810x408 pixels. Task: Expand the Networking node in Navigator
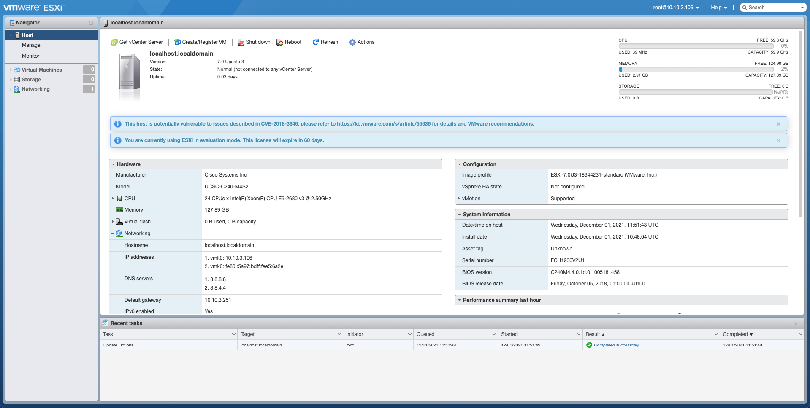click(11, 89)
